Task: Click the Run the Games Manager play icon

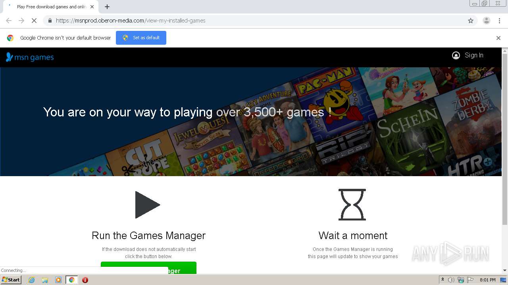Action: tap(148, 205)
